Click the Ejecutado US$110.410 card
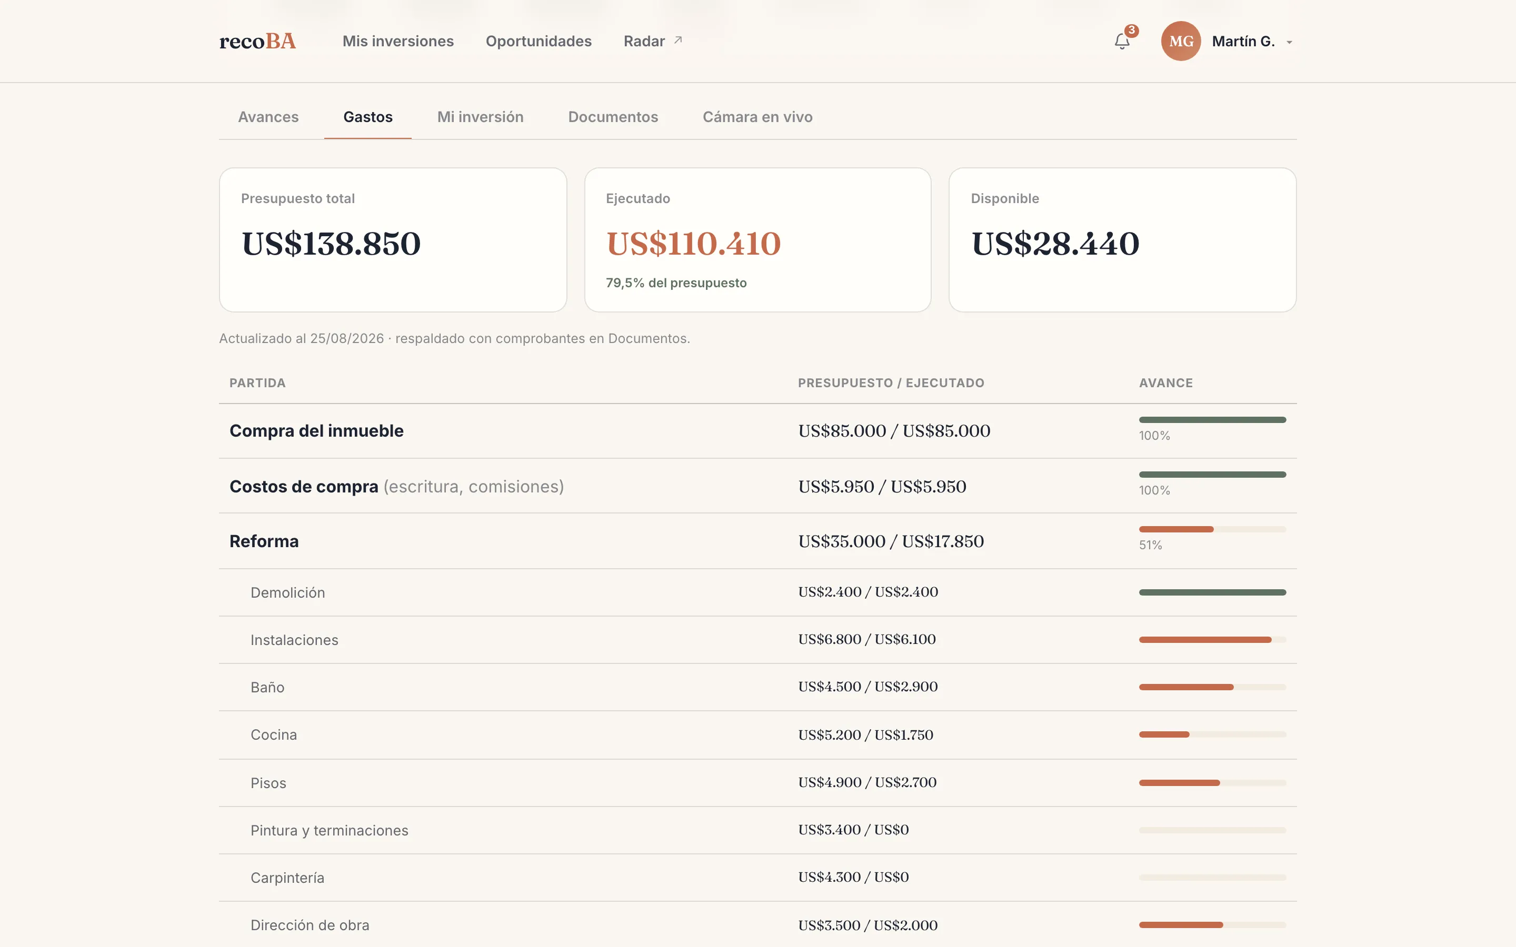The width and height of the screenshot is (1516, 947). coord(757,240)
